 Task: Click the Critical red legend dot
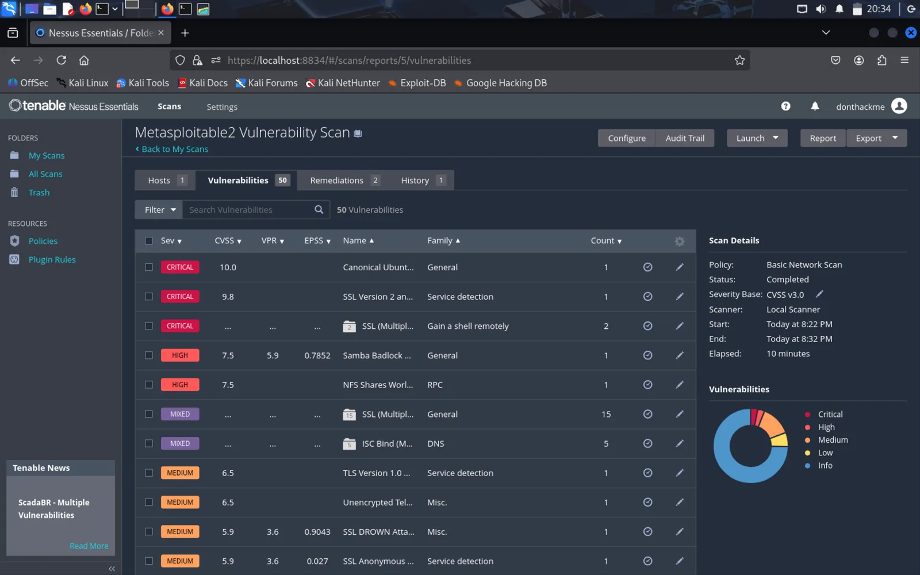pos(807,414)
